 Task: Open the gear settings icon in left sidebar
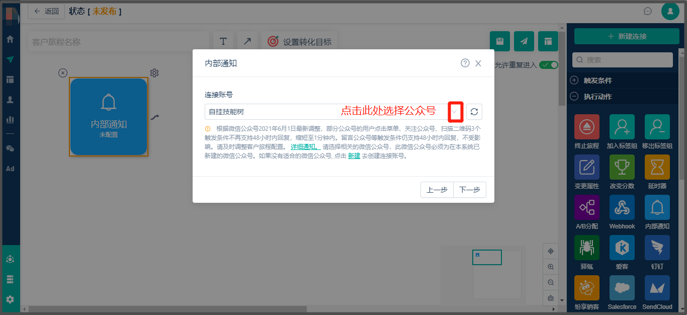tap(10, 299)
